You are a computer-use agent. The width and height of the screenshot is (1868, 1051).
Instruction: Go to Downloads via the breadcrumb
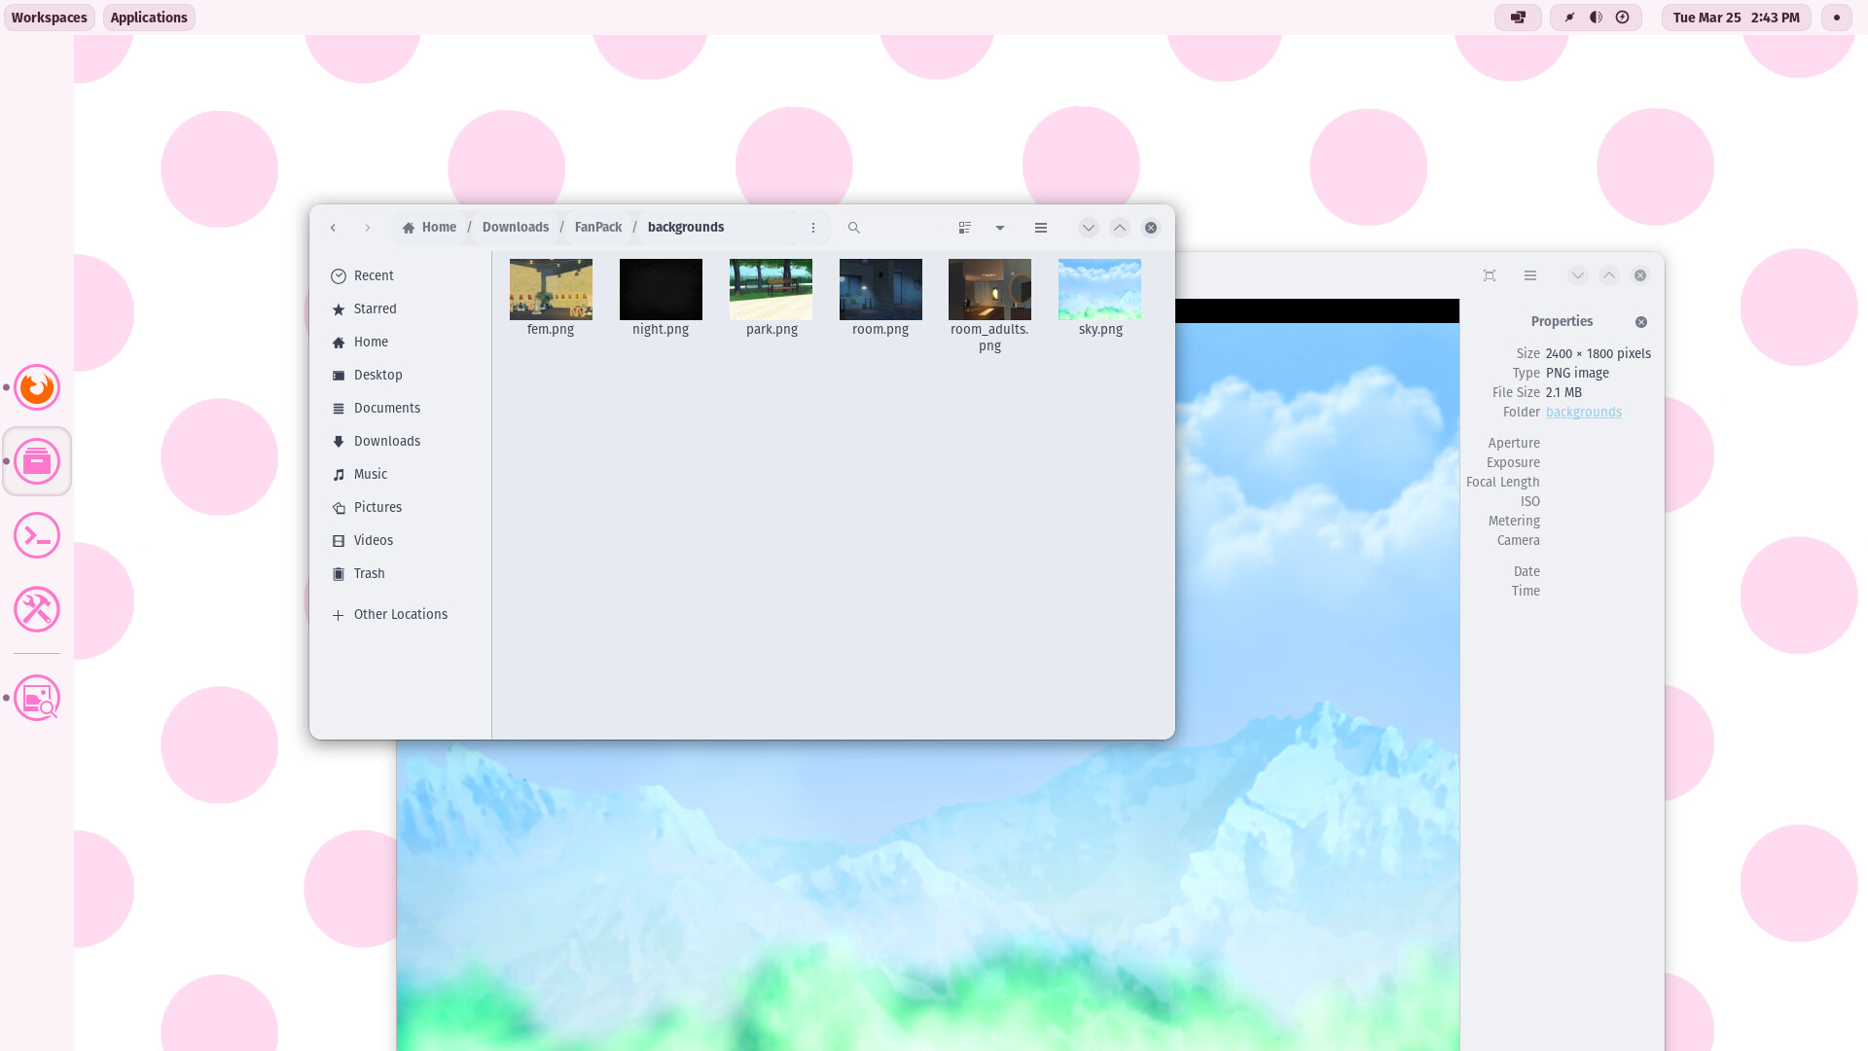tap(515, 227)
